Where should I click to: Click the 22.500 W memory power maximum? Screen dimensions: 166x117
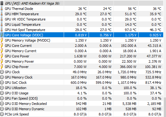[x=129, y=61]
